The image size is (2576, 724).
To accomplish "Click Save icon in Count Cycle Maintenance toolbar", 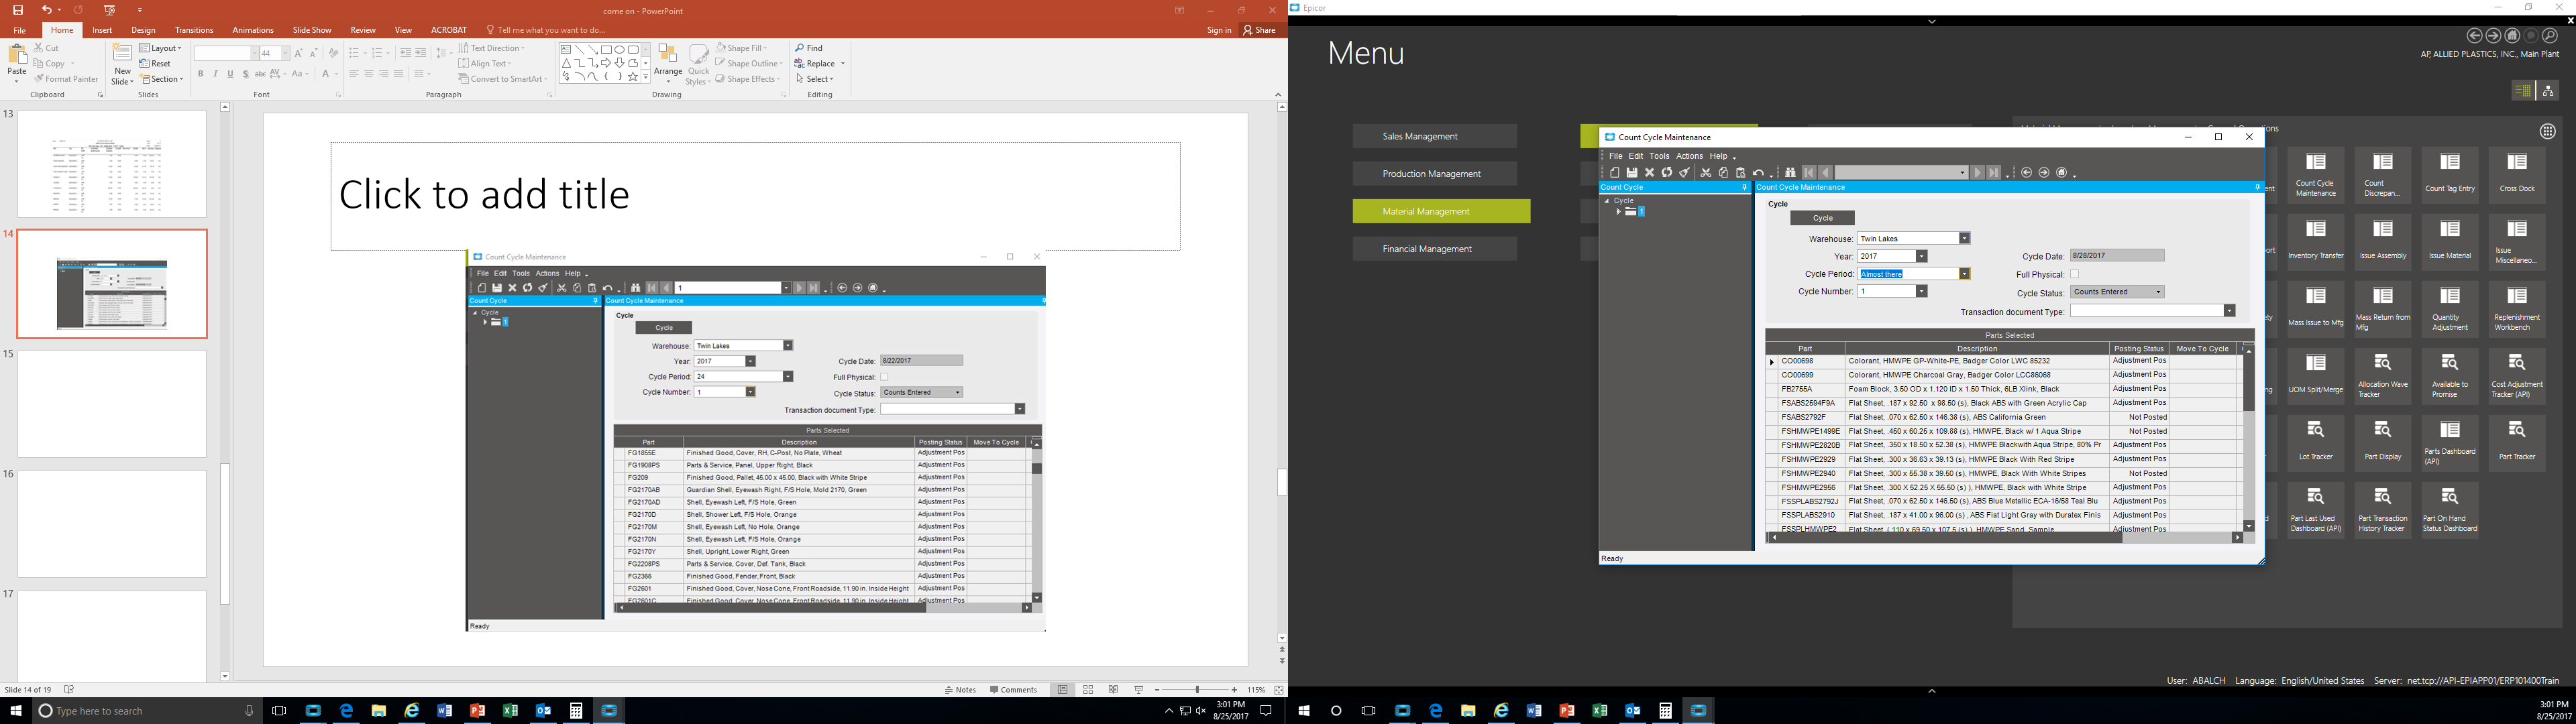I will pos(1632,173).
